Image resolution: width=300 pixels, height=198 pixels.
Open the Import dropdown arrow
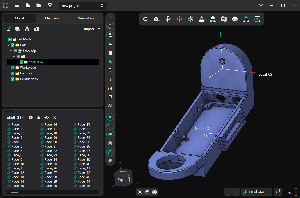coord(99,29)
